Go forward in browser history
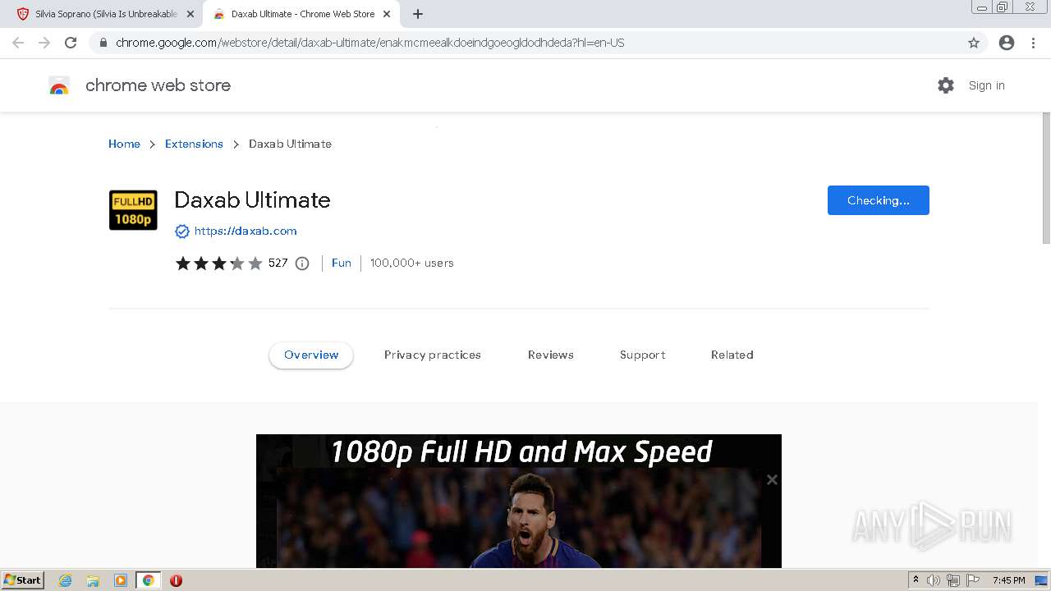 44,43
